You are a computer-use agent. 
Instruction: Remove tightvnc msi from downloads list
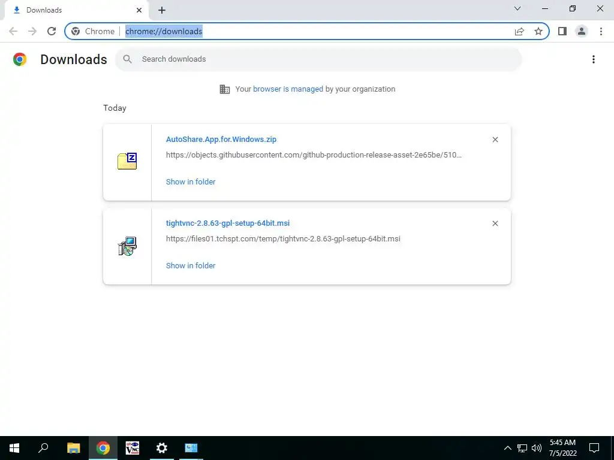[x=495, y=223]
